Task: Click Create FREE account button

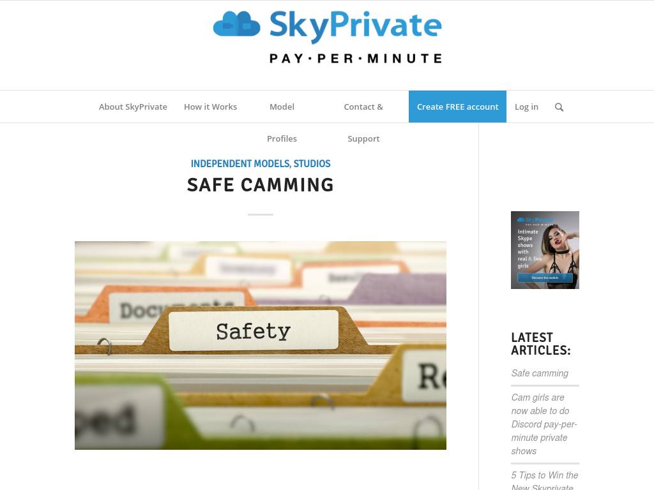Action: 457,107
